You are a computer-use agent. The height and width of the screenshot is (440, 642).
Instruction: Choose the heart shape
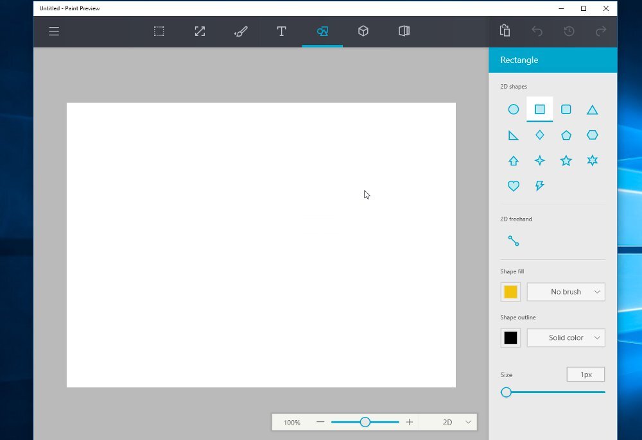(514, 186)
